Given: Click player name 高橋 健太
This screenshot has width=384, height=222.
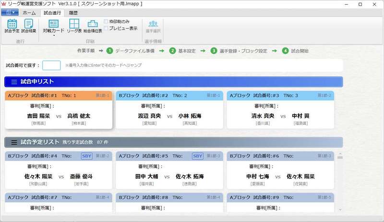Looking at the screenshot, I should click(79, 116).
